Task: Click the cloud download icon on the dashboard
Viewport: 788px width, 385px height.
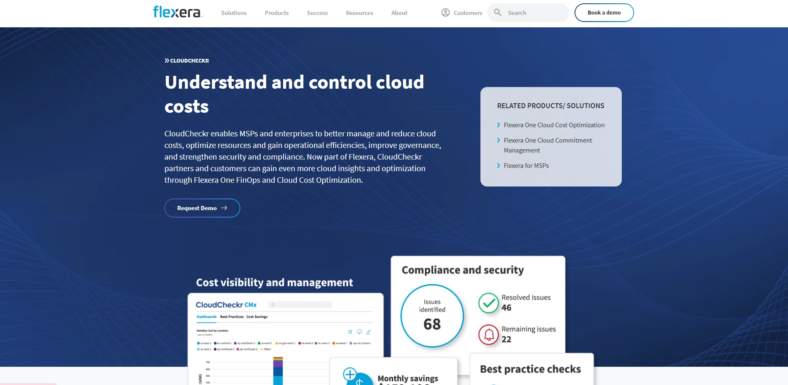Action: tap(359, 332)
